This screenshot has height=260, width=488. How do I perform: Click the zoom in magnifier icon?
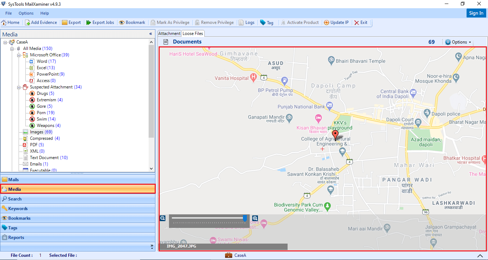[255, 218]
